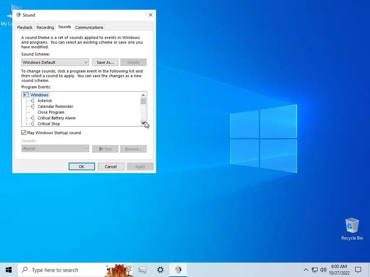Select the Calendar Reminder program event
Screen dimensions: 370x277
[55, 106]
